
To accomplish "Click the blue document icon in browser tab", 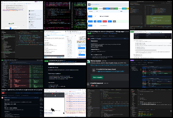I will point(65,31).
